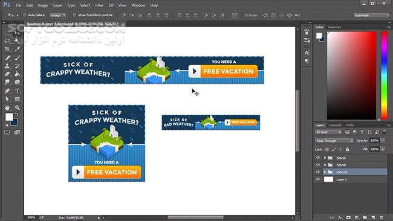Viewport: 393px width, 221px height.
Task: Select the Rectangular Marquee tool
Action: point(7,33)
